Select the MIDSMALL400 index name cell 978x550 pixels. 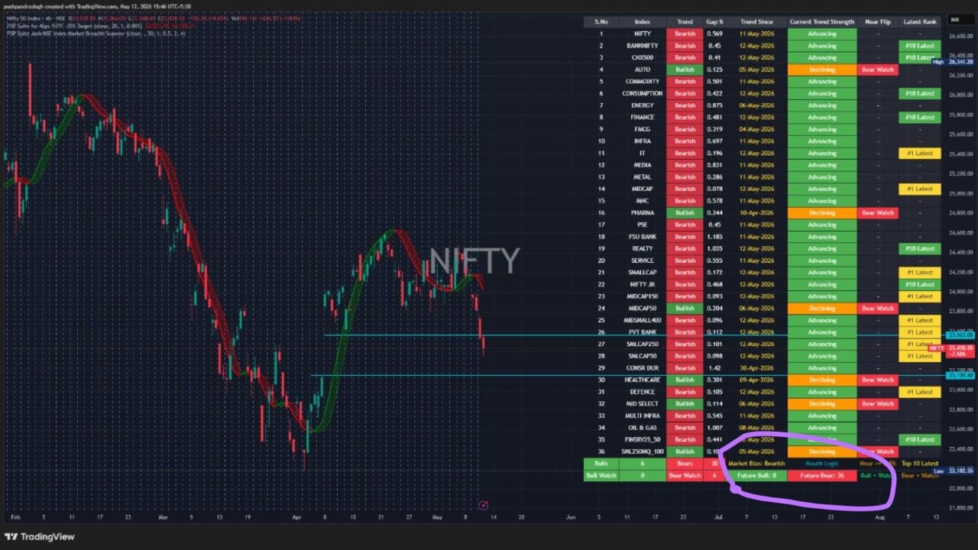pos(642,320)
